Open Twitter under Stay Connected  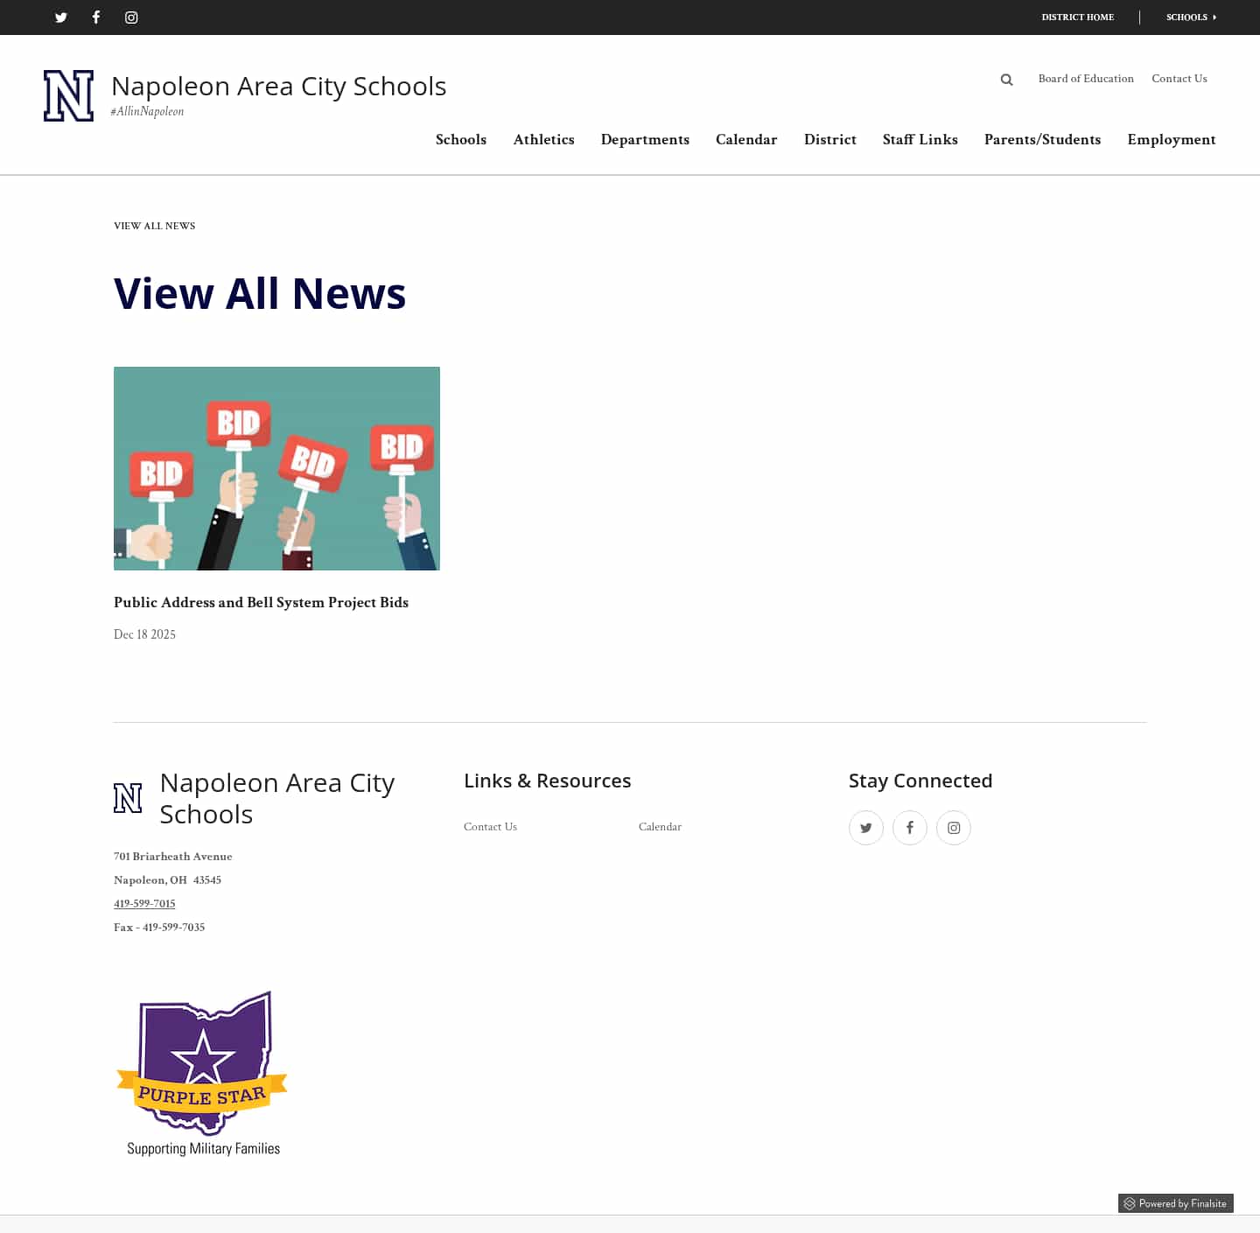tap(866, 827)
